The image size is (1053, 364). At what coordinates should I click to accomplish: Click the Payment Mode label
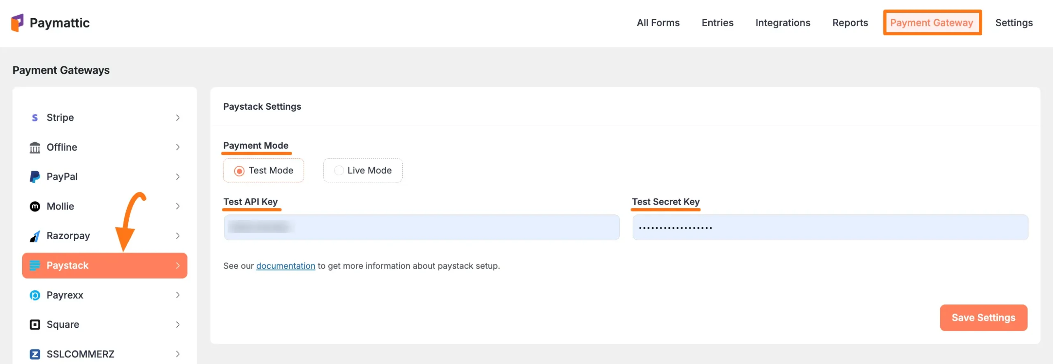[x=256, y=145]
